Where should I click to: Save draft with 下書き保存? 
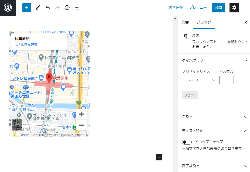point(174,8)
